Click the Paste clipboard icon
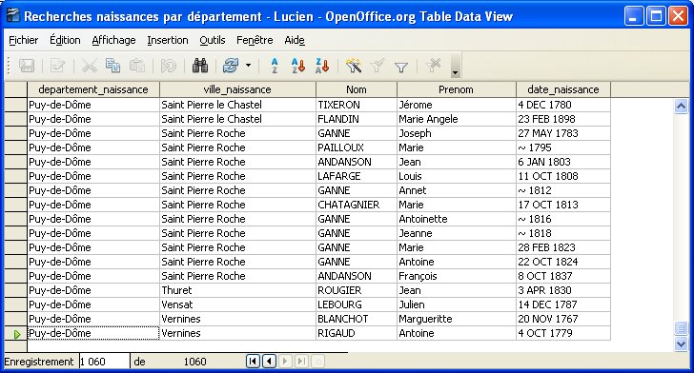The image size is (694, 373). 136,66
